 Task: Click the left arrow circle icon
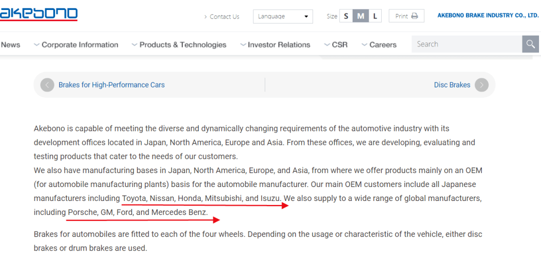point(47,85)
